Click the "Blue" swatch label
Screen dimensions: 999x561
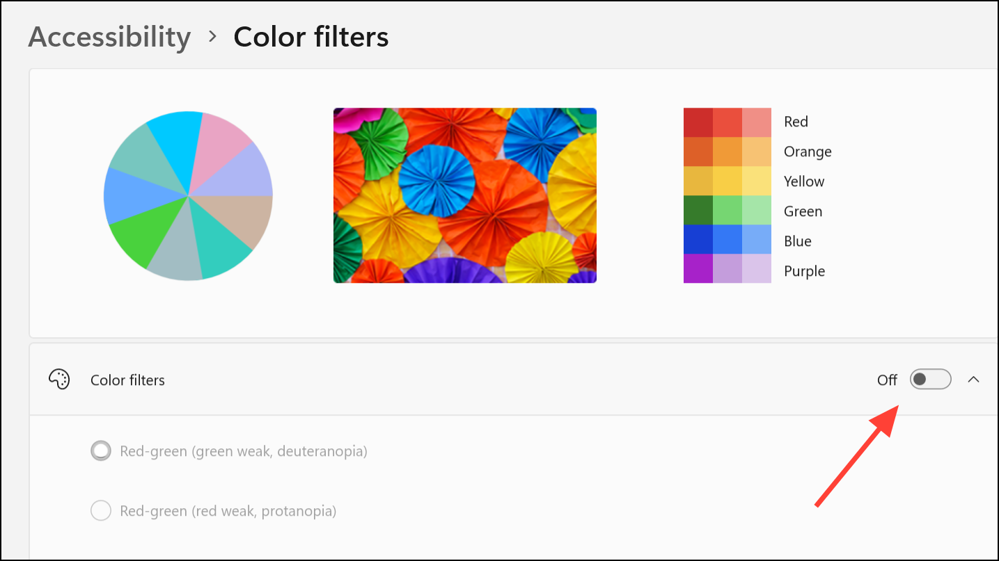[798, 241]
